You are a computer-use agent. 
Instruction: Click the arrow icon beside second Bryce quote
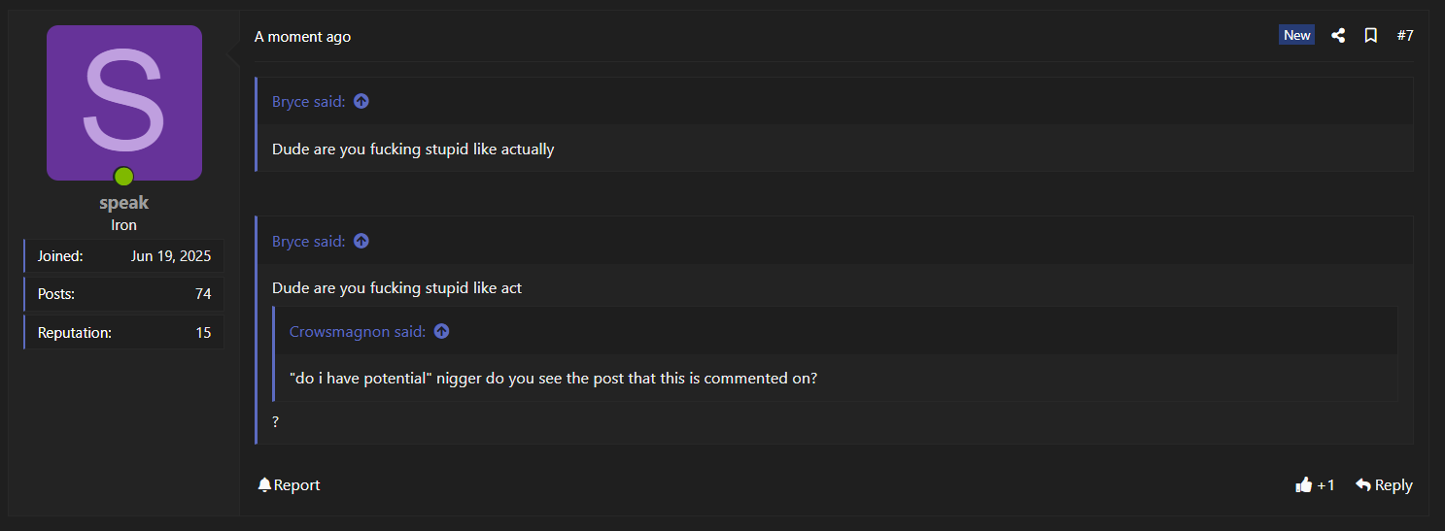(x=361, y=241)
